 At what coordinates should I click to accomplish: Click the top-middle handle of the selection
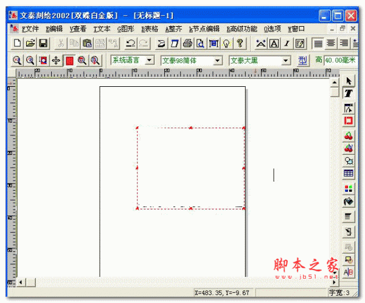(x=190, y=128)
